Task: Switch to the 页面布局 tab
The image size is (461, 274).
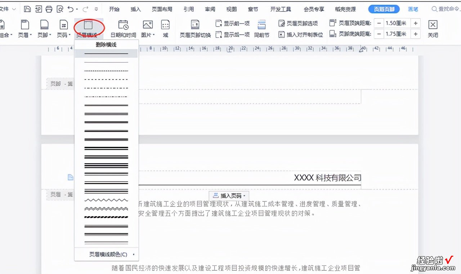Action: 162,9
